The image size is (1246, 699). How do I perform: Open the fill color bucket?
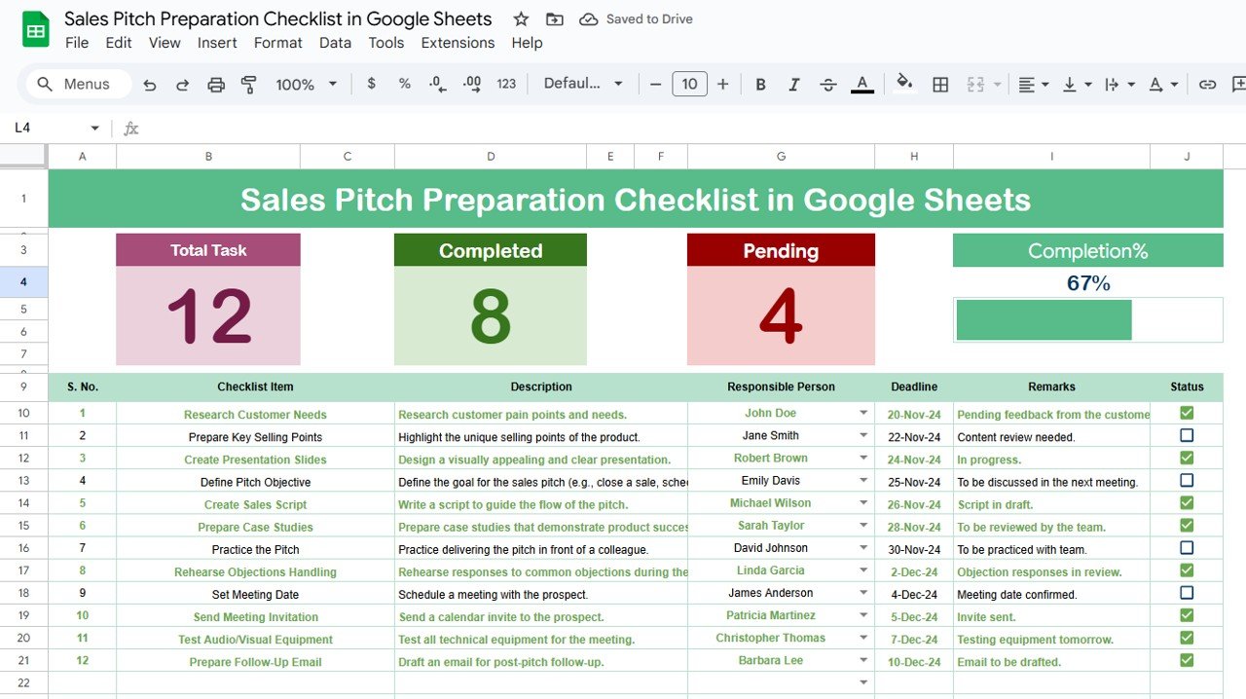pyautogui.click(x=904, y=83)
